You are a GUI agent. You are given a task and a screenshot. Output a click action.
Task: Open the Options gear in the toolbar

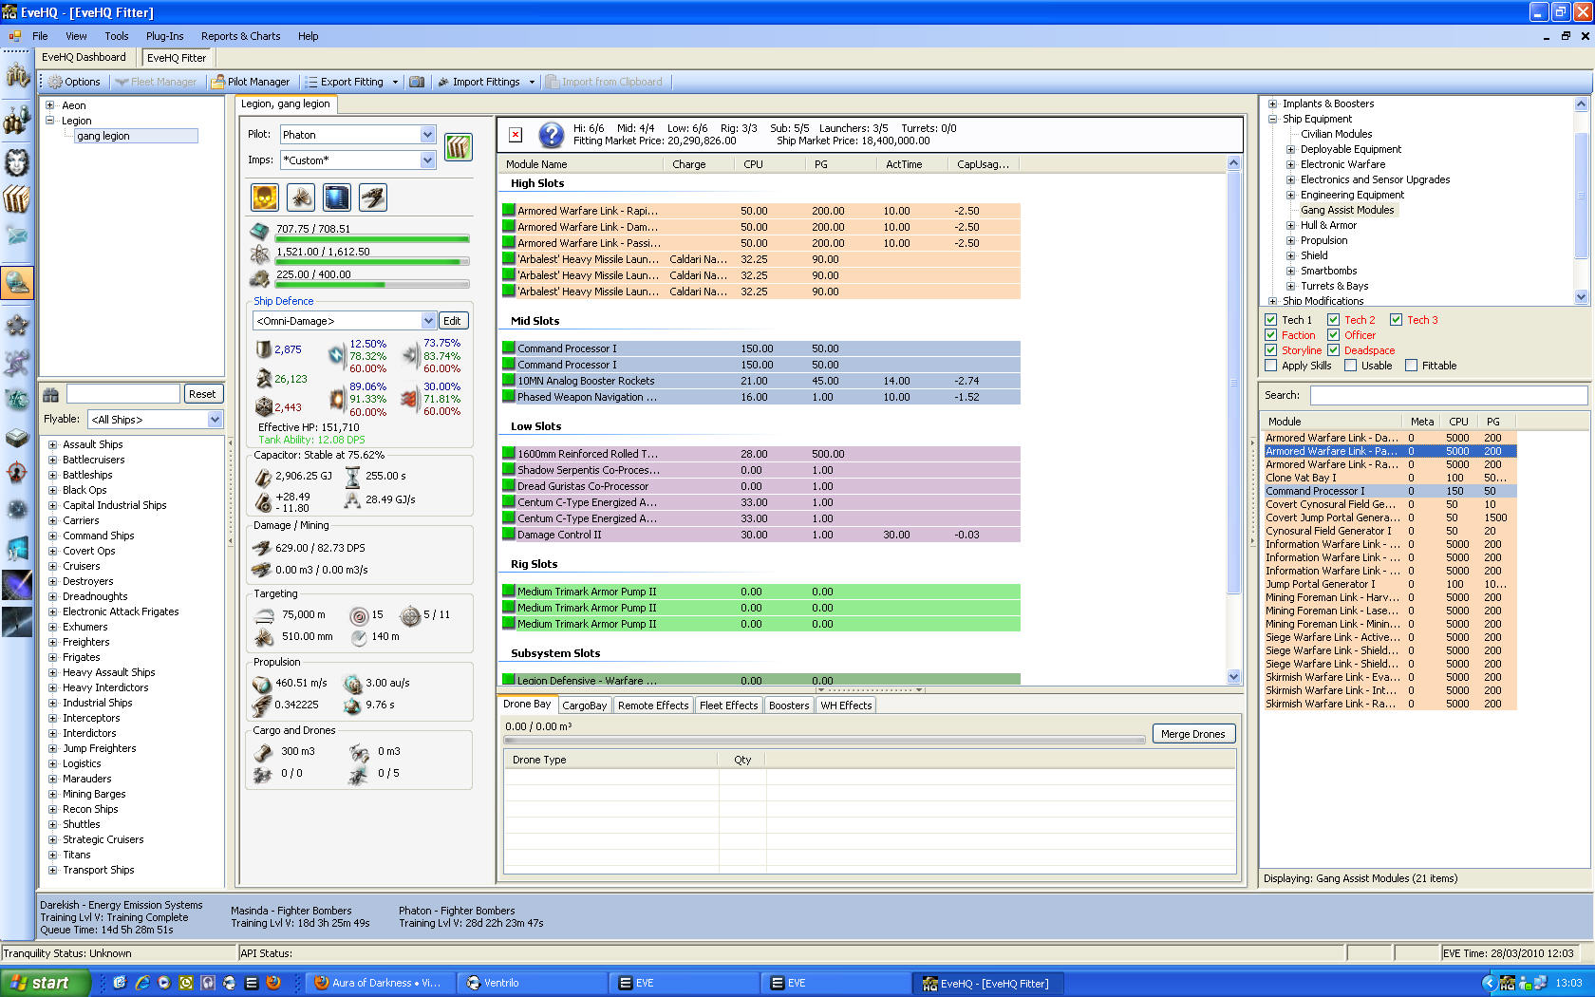click(x=74, y=82)
